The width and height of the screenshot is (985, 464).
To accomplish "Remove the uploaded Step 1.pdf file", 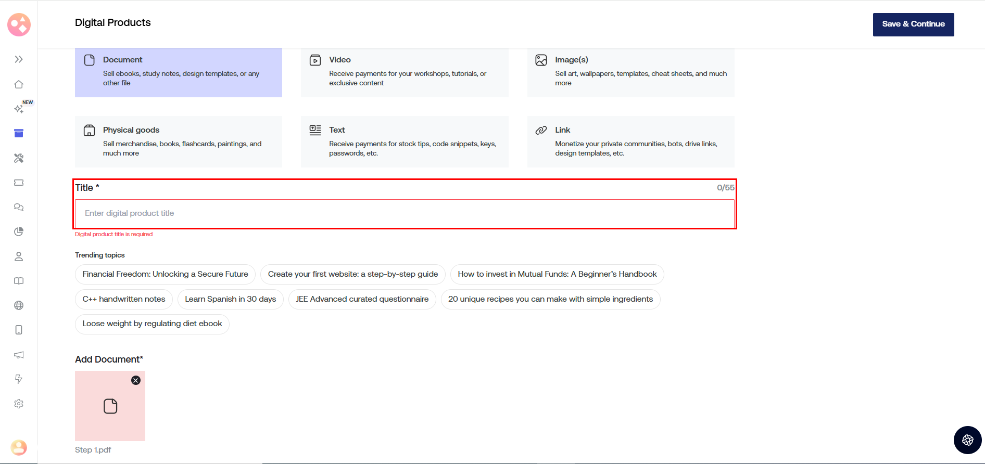I will point(136,380).
